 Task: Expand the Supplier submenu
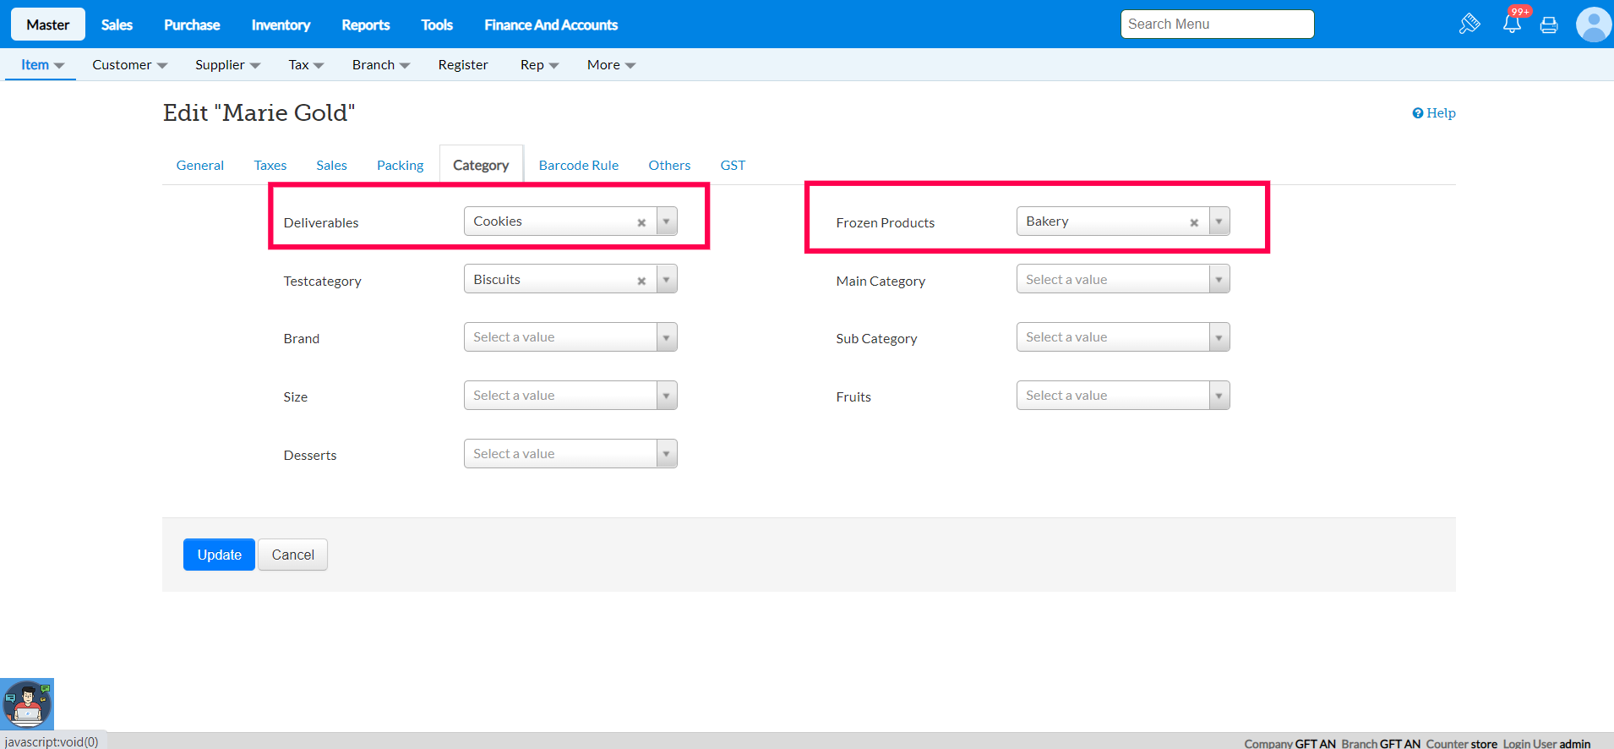227,65
